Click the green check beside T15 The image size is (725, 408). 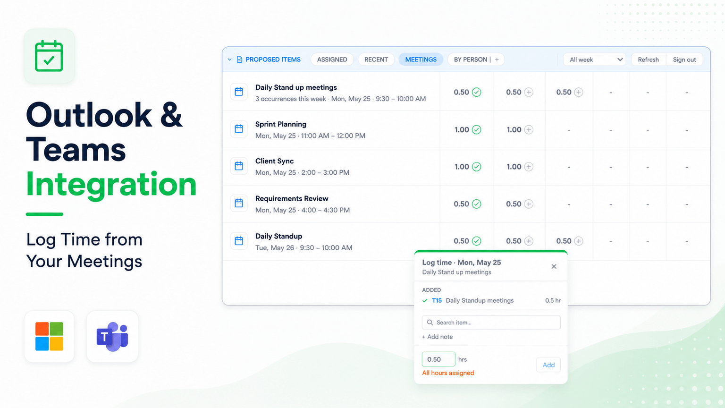(425, 300)
